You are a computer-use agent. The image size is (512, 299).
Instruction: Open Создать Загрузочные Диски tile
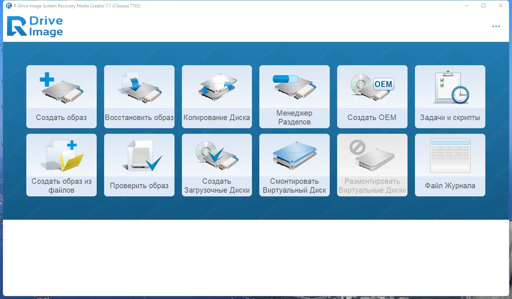pyautogui.click(x=217, y=165)
